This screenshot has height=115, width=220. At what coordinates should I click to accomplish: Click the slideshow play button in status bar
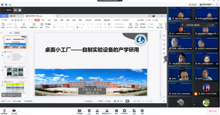(127, 101)
